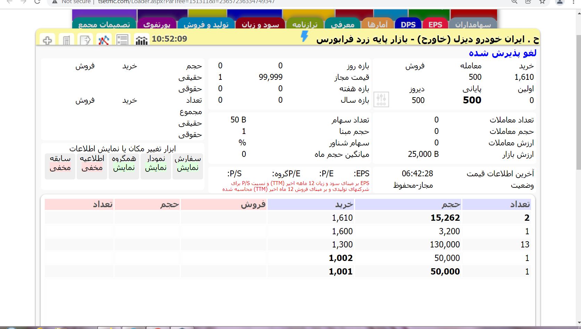The image size is (581, 329).
Task: Click buy price 1,610 in order book
Action: (x=342, y=218)
